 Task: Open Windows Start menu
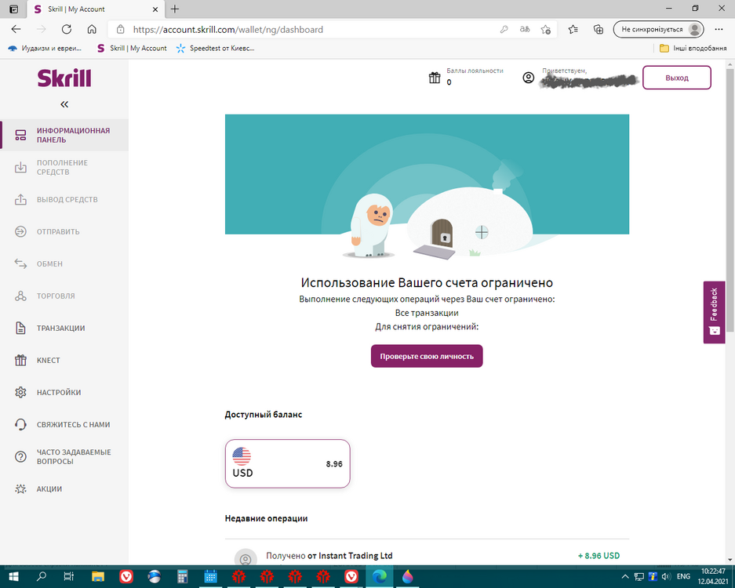[13, 576]
